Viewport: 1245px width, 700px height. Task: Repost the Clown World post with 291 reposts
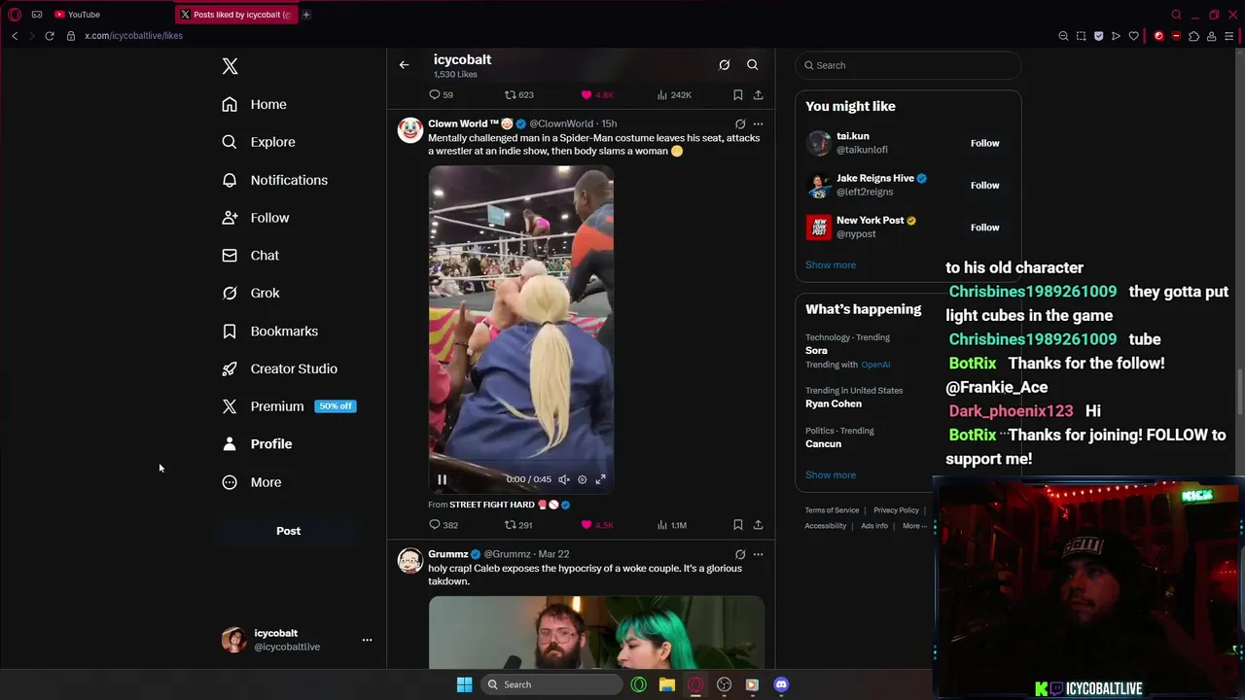tap(518, 525)
